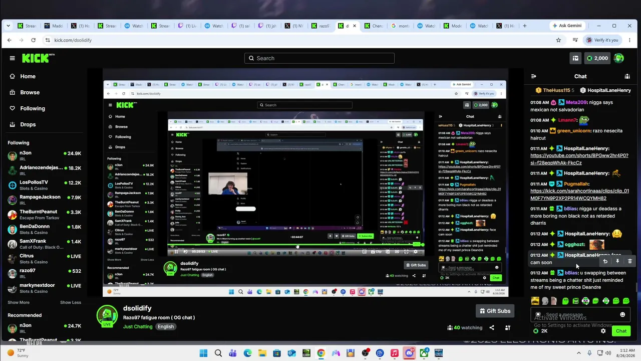The image size is (641, 361).
Task: Click the first gold emote in quick emotes
Action: coord(535,301)
